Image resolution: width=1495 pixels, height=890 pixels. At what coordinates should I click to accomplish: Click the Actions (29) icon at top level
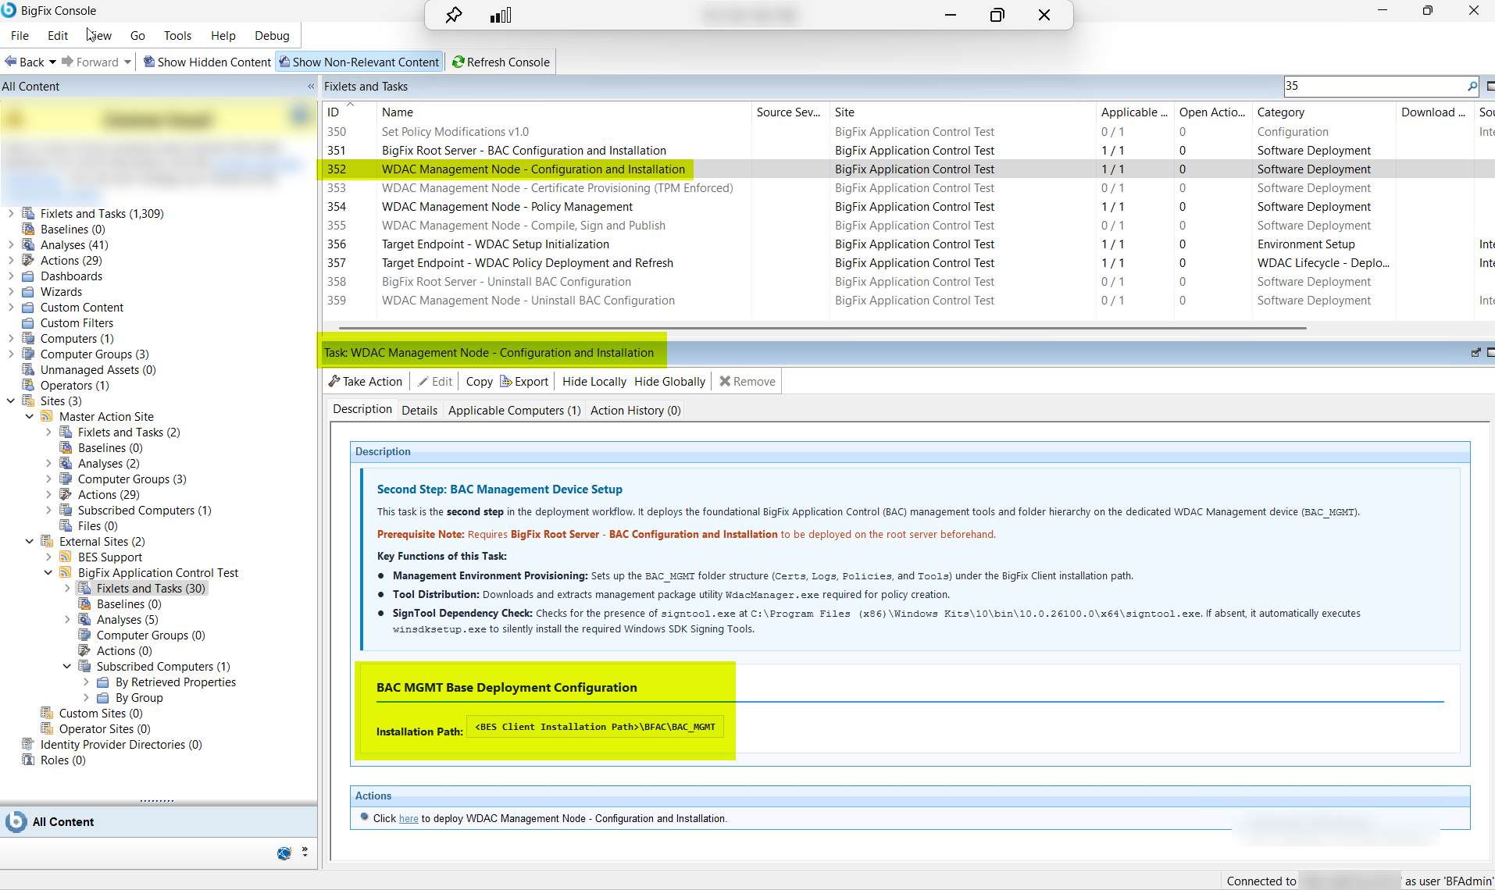click(x=28, y=261)
